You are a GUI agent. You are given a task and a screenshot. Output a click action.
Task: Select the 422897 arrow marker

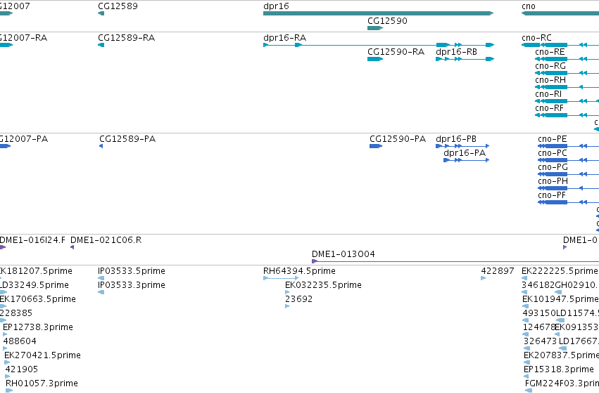click(484, 278)
